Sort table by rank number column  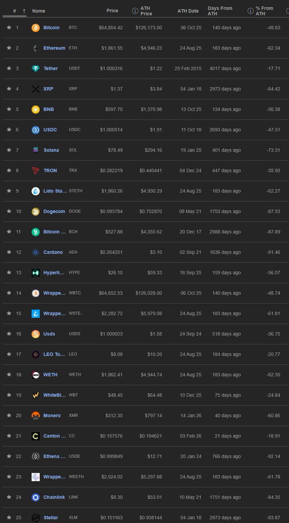(x=15, y=11)
